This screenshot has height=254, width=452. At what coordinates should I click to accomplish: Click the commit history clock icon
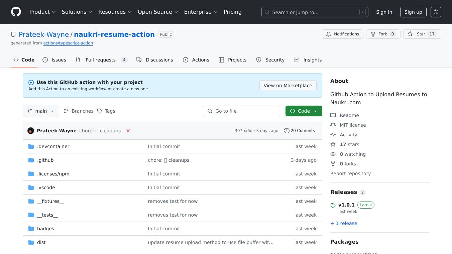tap(287, 131)
